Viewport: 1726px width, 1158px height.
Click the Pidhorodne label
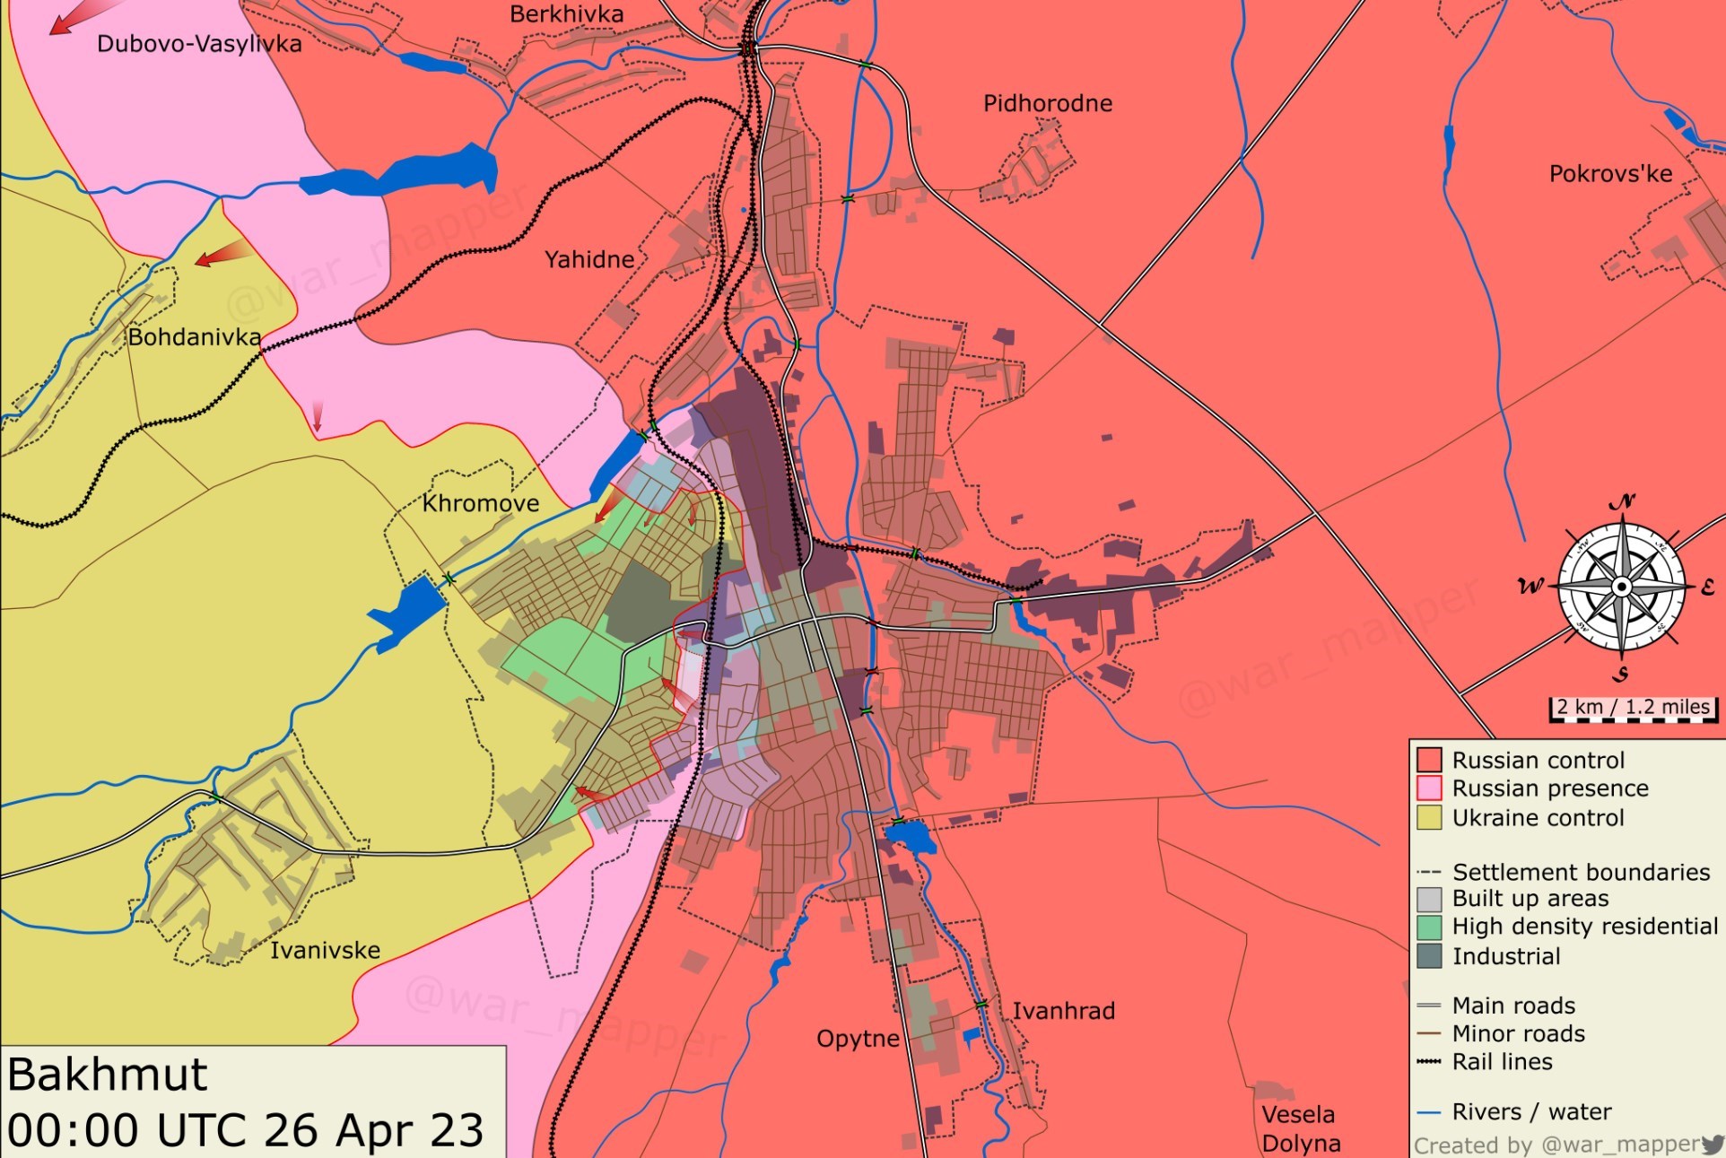pyautogui.click(x=1047, y=103)
